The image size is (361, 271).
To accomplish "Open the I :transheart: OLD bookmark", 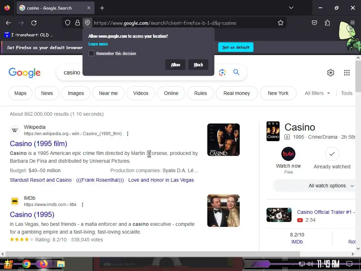I will [x=29, y=35].
